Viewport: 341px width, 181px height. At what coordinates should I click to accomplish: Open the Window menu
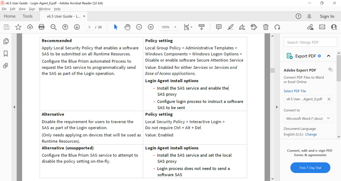[x=44, y=9]
